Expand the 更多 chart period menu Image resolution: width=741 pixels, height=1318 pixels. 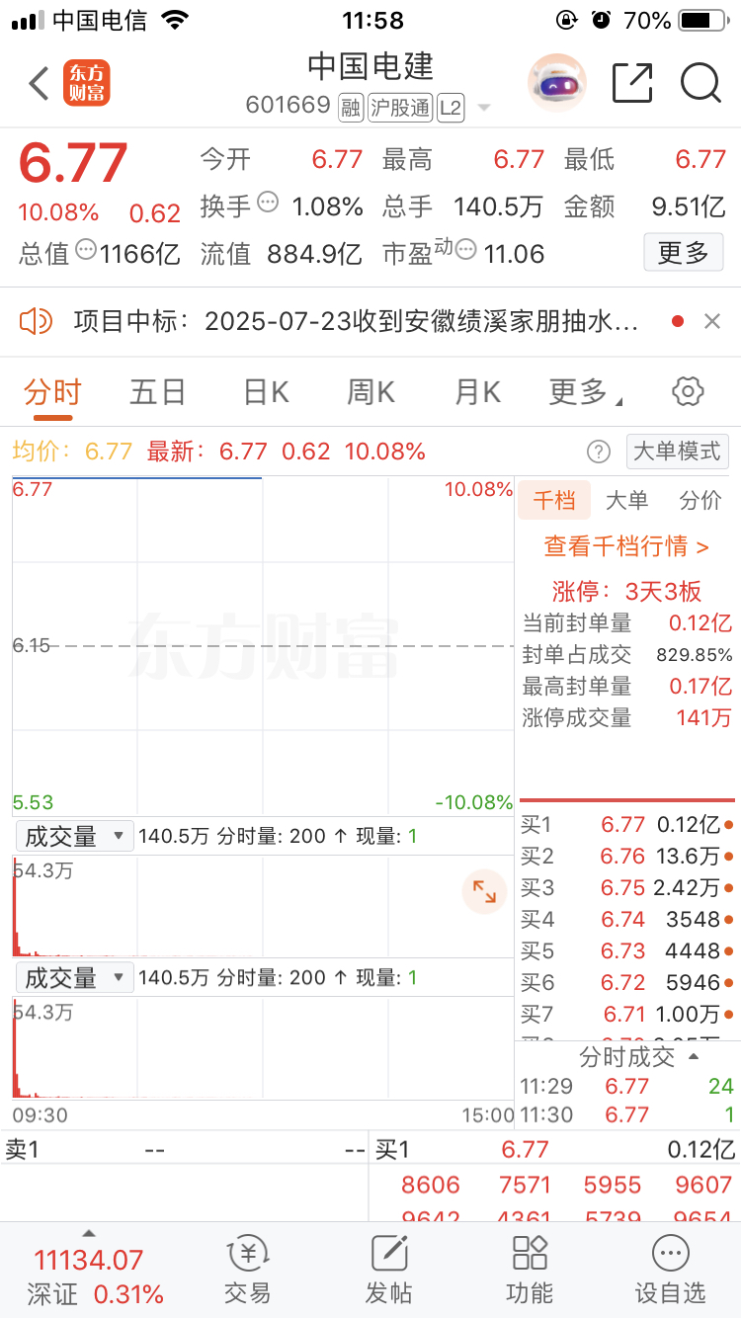click(585, 392)
